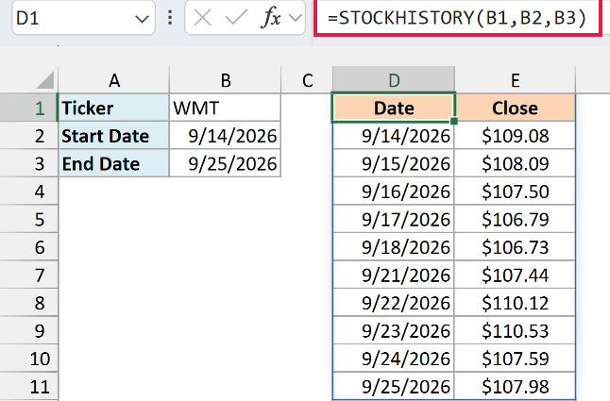Click the Name Box showing D1
The image size is (610, 401).
(x=83, y=18)
